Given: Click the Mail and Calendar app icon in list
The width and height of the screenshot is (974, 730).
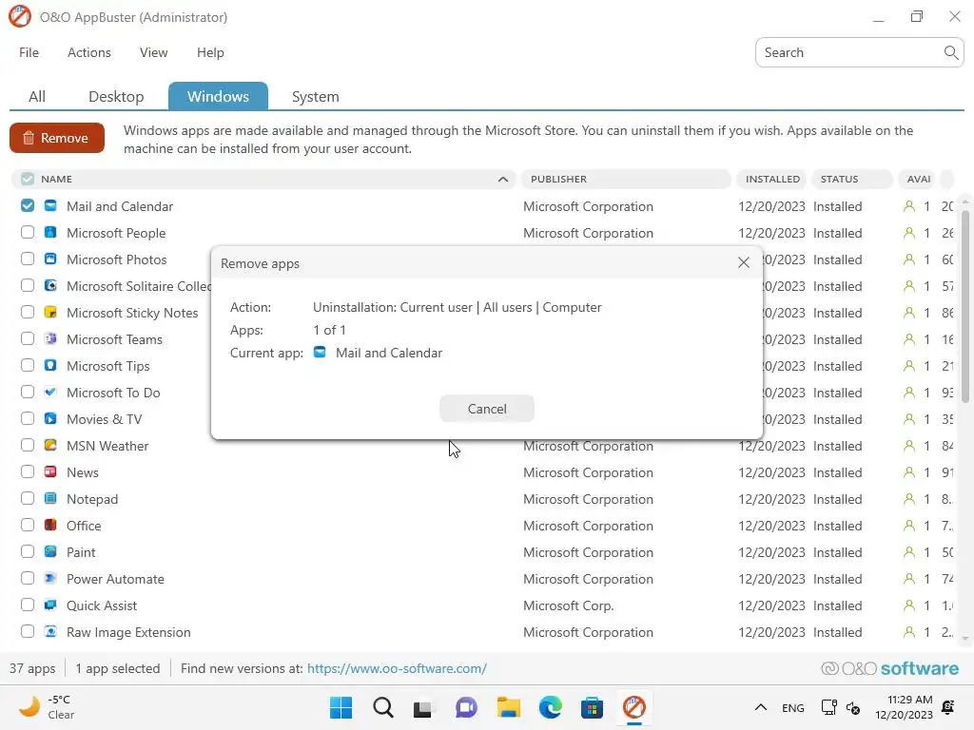Looking at the screenshot, I should pos(50,206).
